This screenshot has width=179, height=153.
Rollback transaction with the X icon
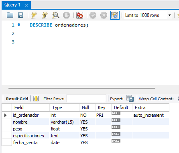104,15
